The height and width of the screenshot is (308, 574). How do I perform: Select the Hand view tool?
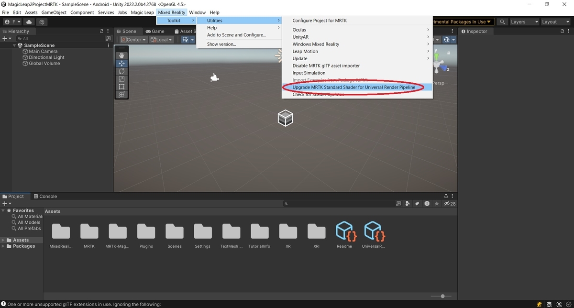point(121,55)
